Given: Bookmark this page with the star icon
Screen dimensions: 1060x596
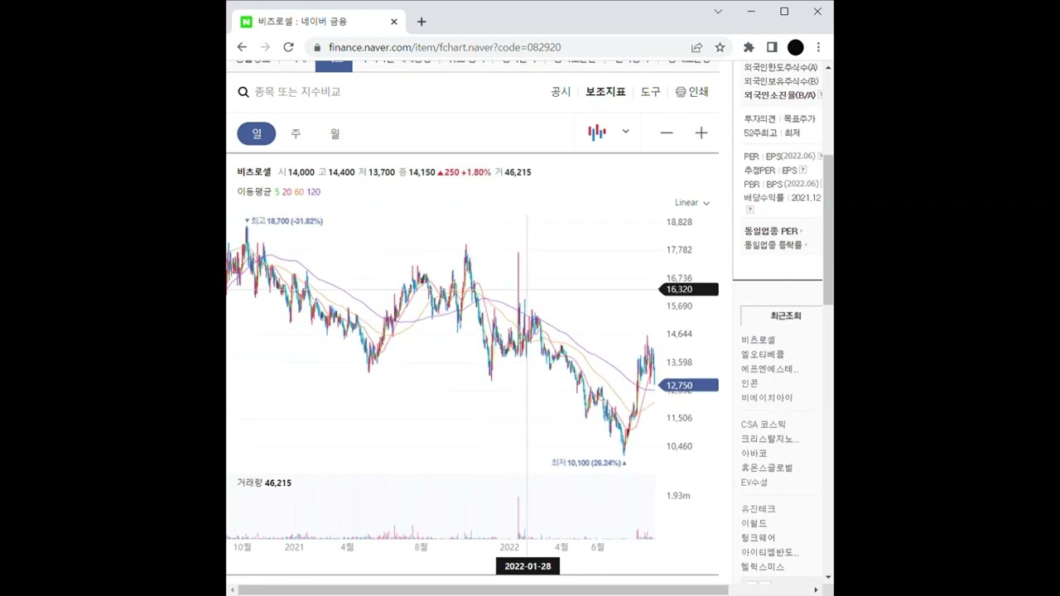Looking at the screenshot, I should tap(720, 47).
